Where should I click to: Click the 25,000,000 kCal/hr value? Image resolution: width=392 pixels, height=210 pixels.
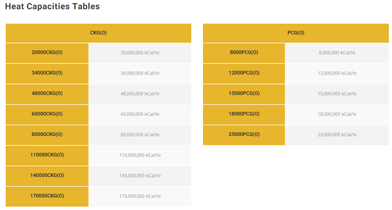click(x=337, y=135)
